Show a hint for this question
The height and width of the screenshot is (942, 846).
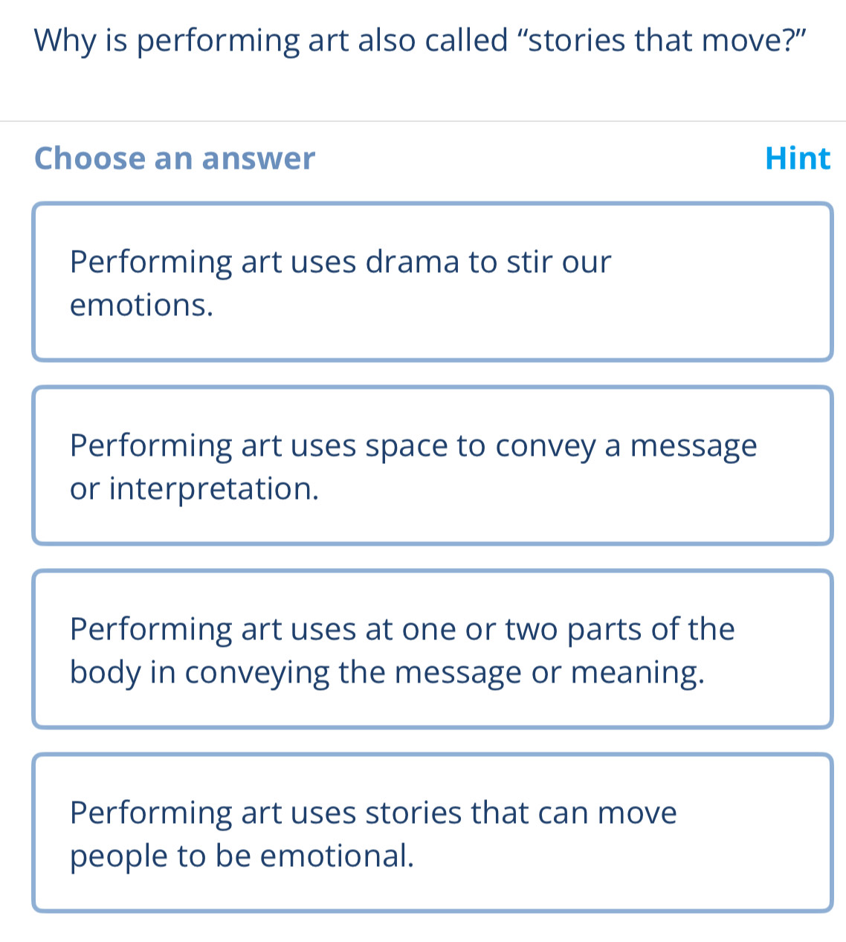point(798,158)
